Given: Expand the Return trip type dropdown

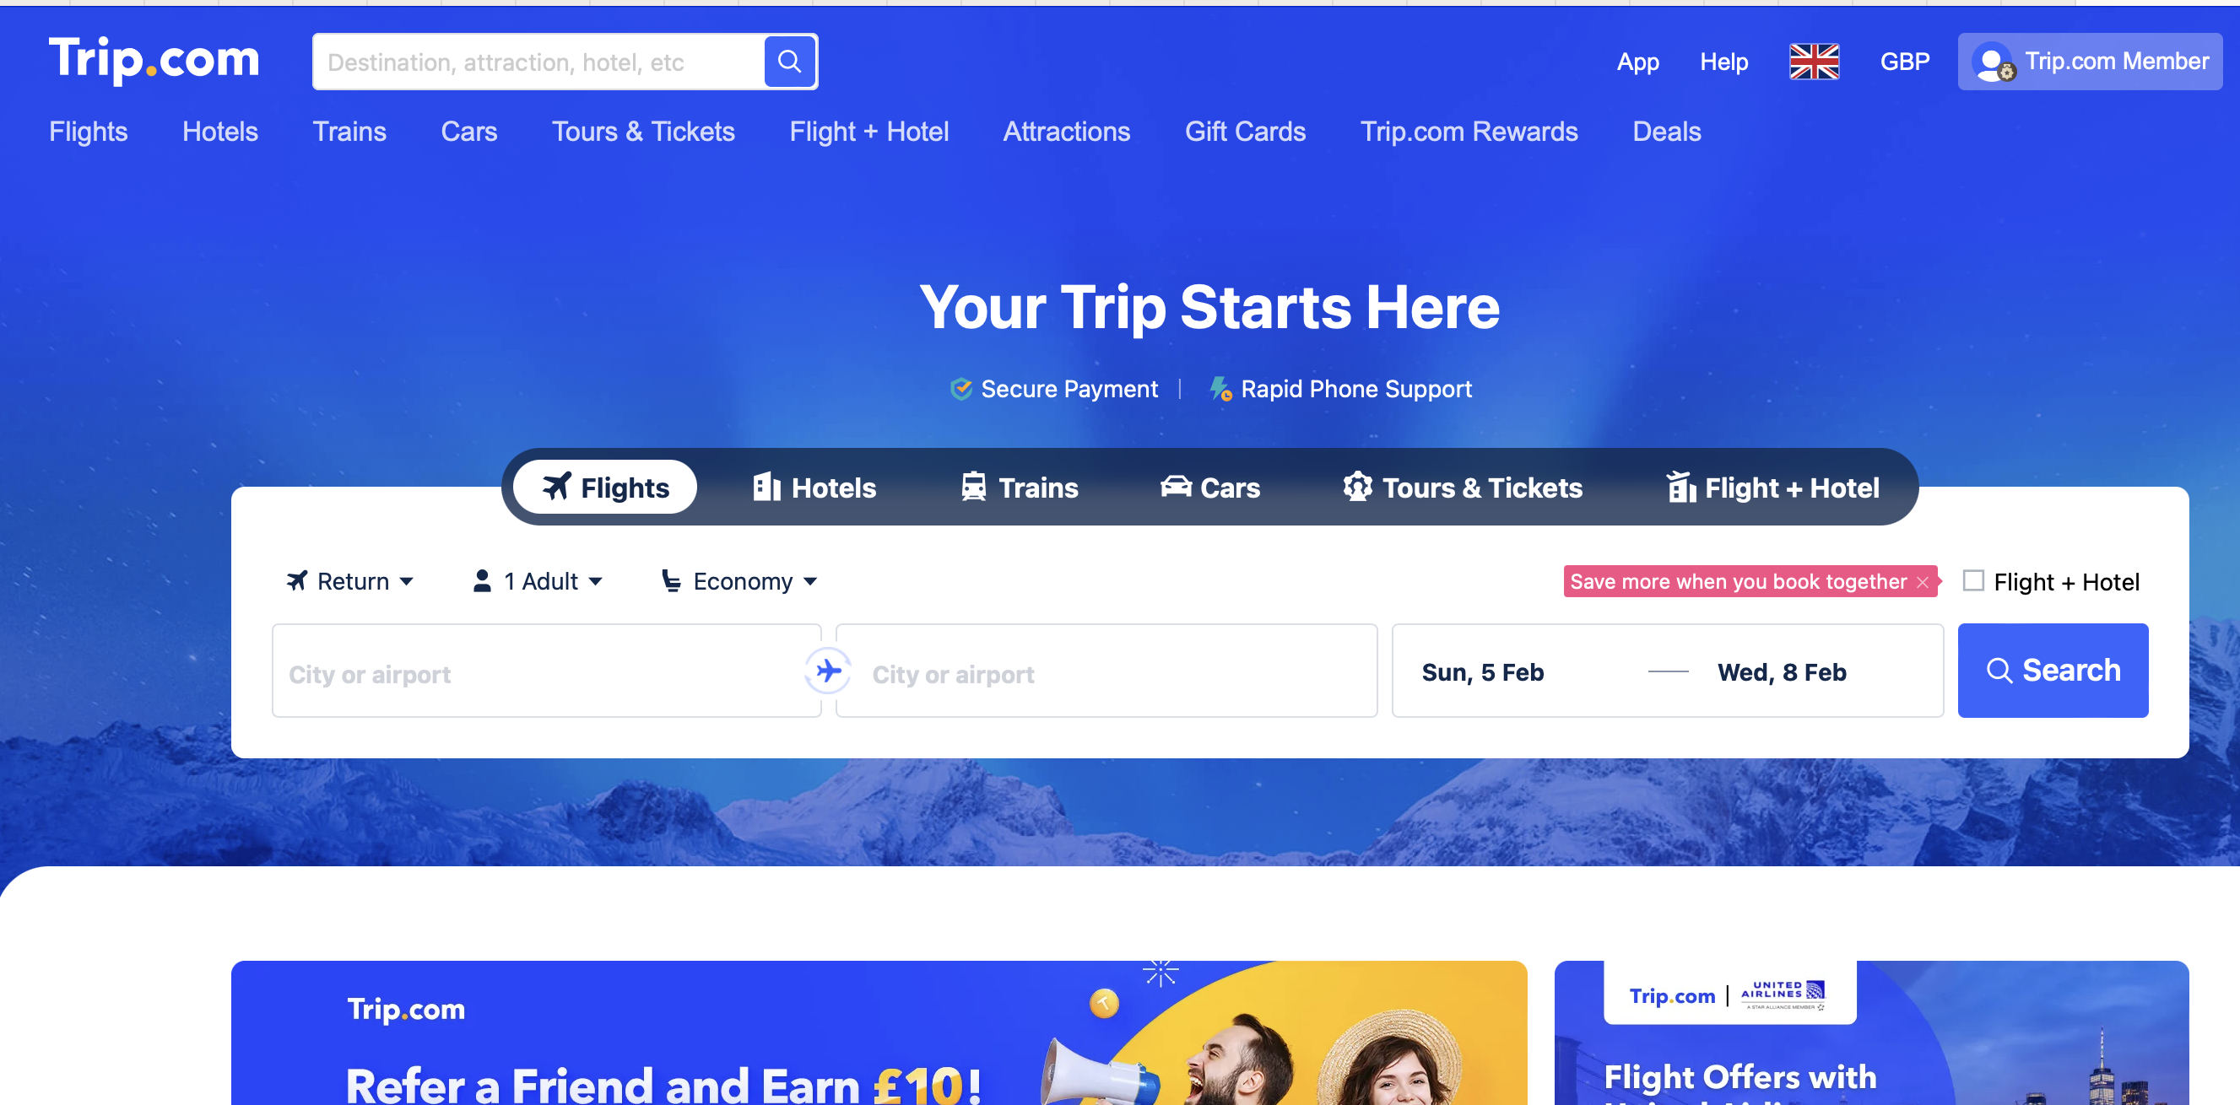Looking at the screenshot, I should pos(349,580).
